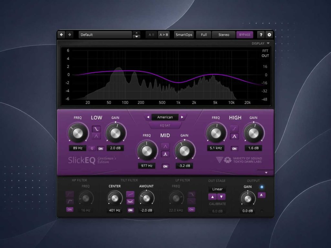Viewport: 331px width, 248px height.
Task: Click mid band GAIN knob
Action: [x=184, y=150]
